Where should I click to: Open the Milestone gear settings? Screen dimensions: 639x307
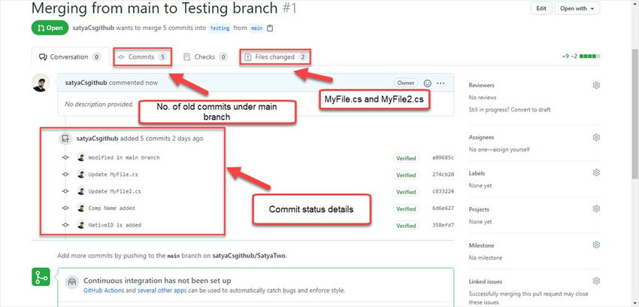click(596, 245)
